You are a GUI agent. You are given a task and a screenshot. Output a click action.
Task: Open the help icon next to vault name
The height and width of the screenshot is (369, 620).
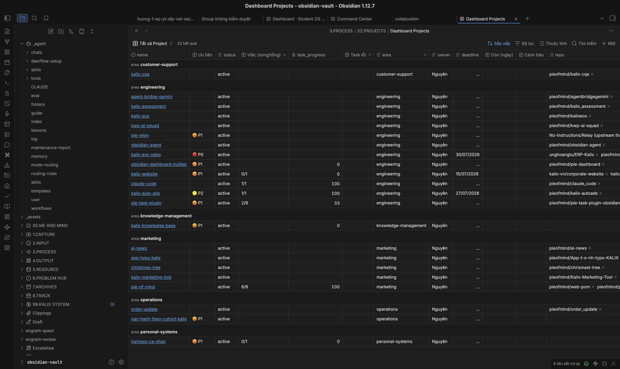click(x=112, y=362)
